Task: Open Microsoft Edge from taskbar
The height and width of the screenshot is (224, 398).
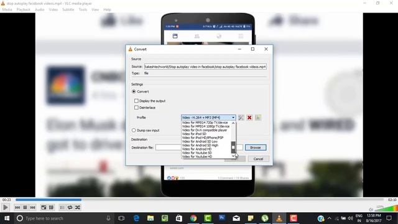Action: [x=137, y=218]
